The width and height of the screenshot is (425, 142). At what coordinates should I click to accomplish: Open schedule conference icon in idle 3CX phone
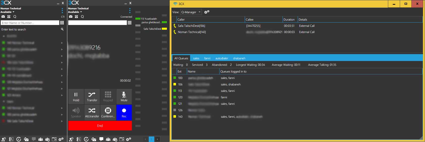click(x=47, y=139)
